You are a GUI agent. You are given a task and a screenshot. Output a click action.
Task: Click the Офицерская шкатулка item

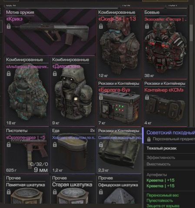coord(119,189)
